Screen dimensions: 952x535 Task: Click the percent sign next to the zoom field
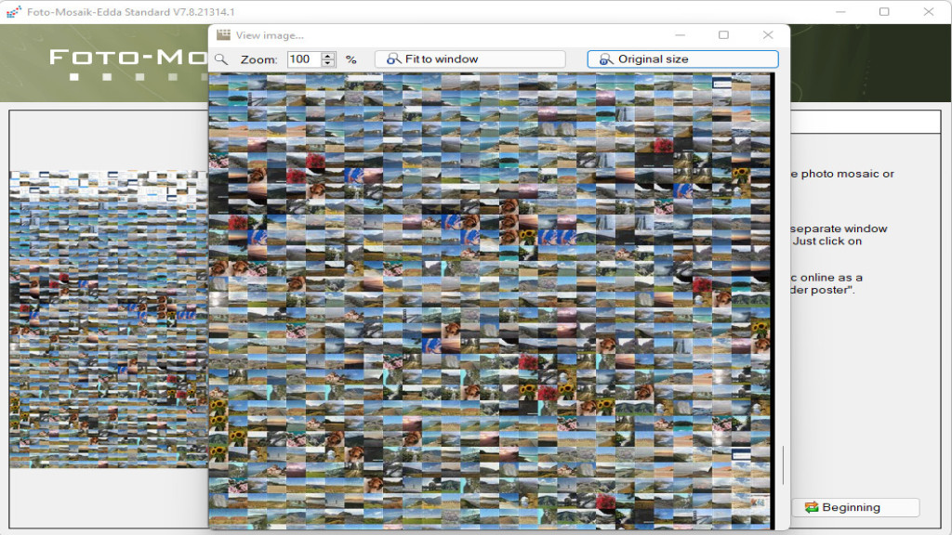pyautogui.click(x=351, y=59)
